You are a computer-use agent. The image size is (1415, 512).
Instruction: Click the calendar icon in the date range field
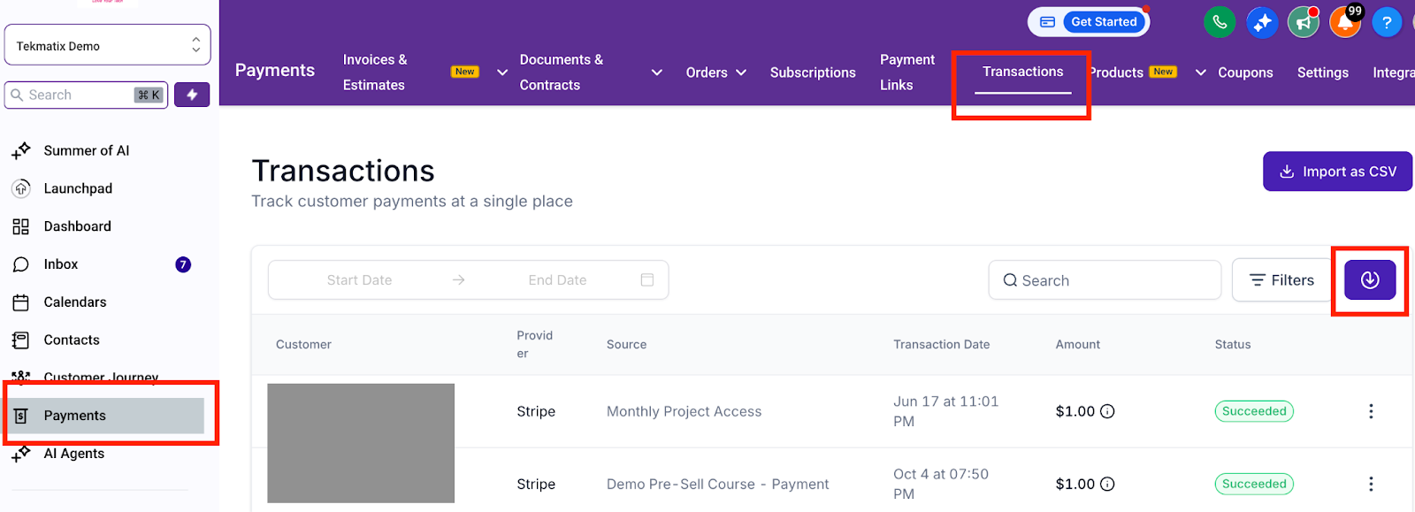coord(647,279)
